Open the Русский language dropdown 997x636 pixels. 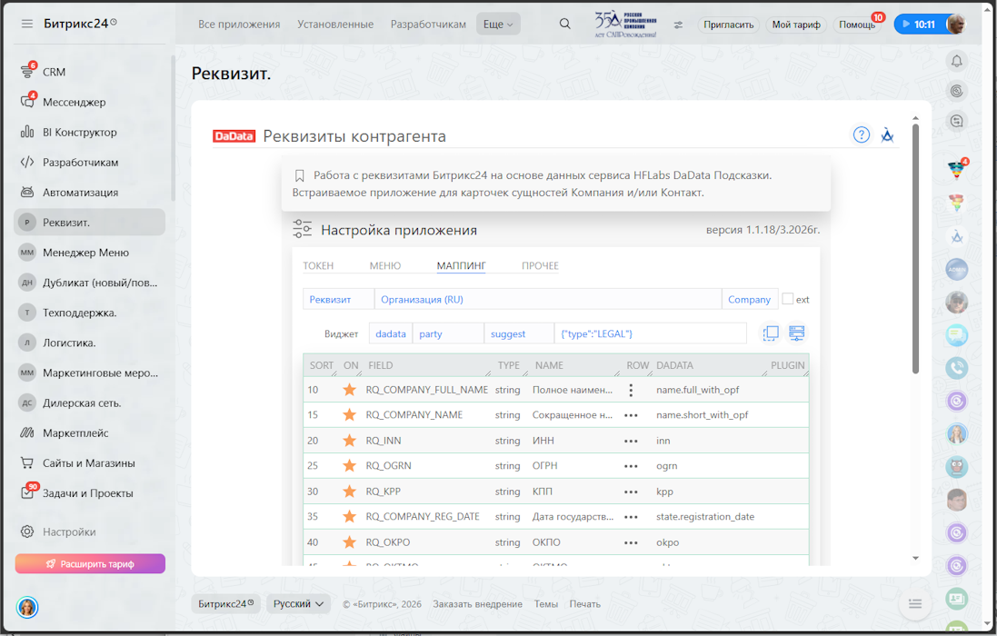299,604
